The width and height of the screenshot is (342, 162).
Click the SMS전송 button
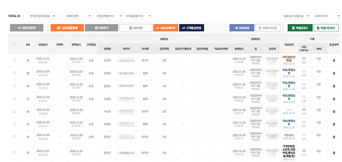point(242,28)
